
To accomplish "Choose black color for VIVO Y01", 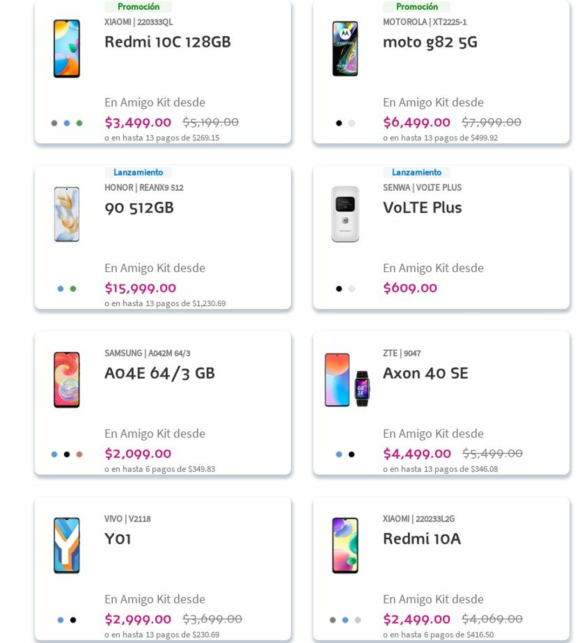I will [x=73, y=620].
